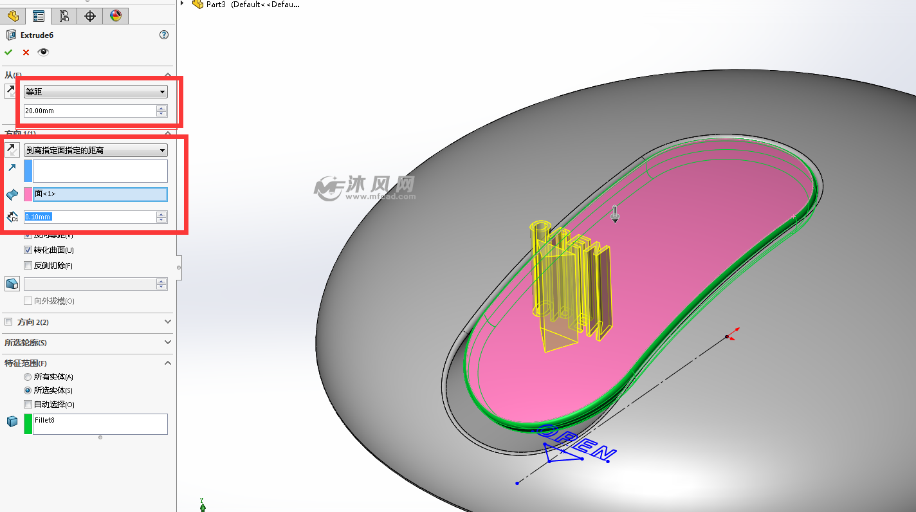Toggle the draft on/off icon
This screenshot has width=916, height=512.
point(12,284)
